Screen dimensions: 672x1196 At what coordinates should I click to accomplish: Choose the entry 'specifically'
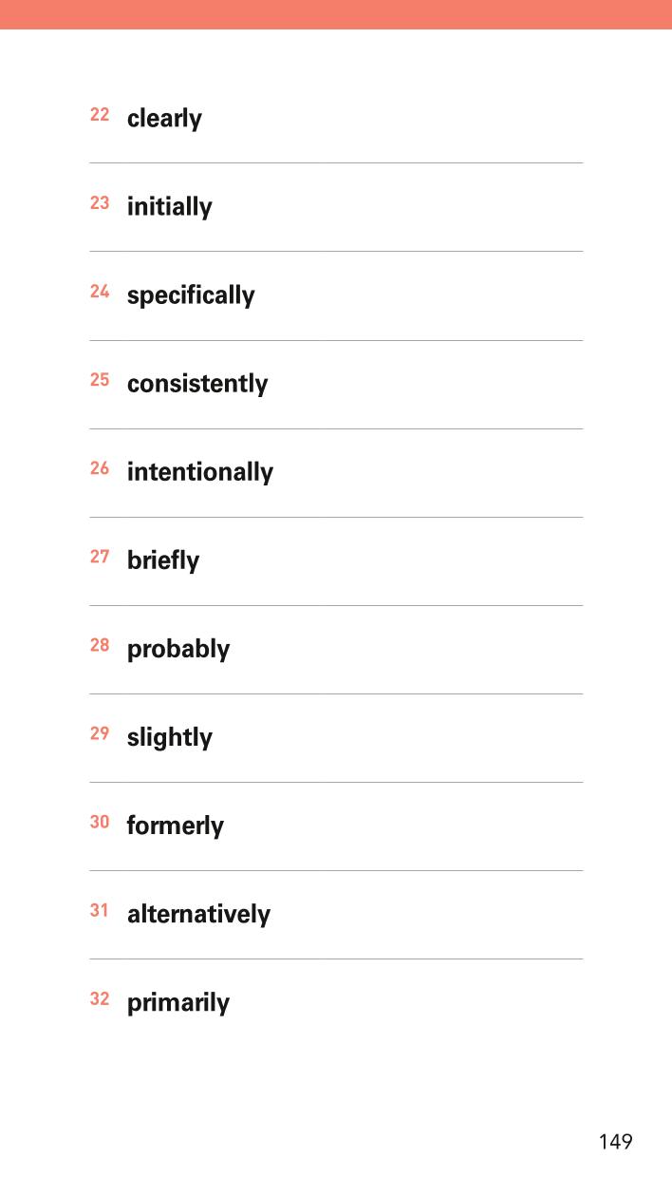pyautogui.click(x=191, y=295)
